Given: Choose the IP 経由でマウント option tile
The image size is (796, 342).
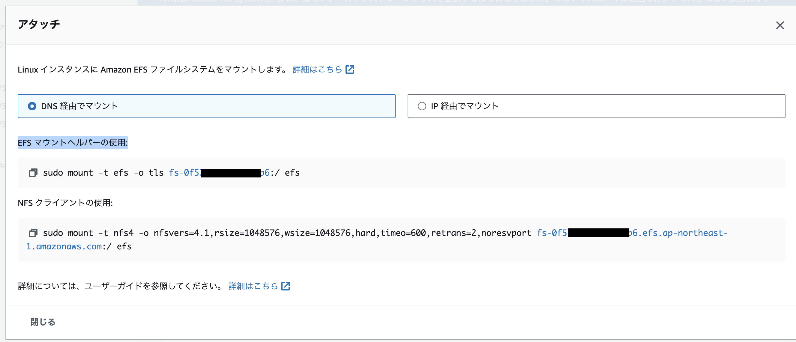Looking at the screenshot, I should (596, 106).
